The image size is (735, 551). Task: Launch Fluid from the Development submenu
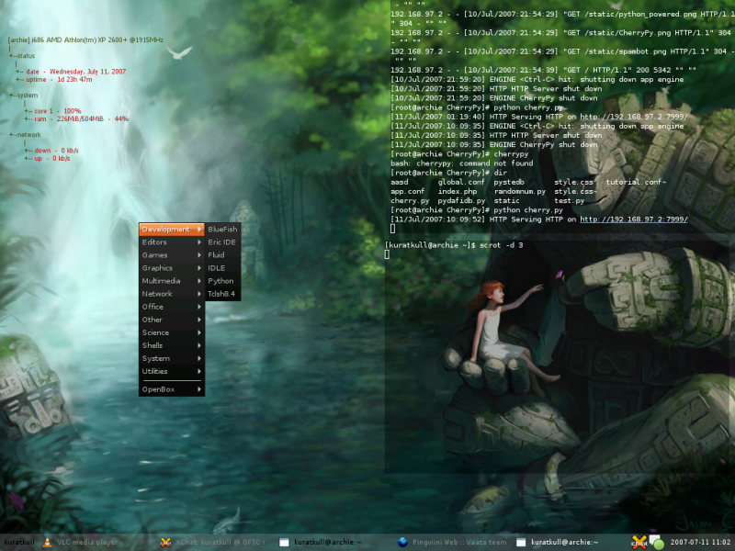pyautogui.click(x=222, y=255)
